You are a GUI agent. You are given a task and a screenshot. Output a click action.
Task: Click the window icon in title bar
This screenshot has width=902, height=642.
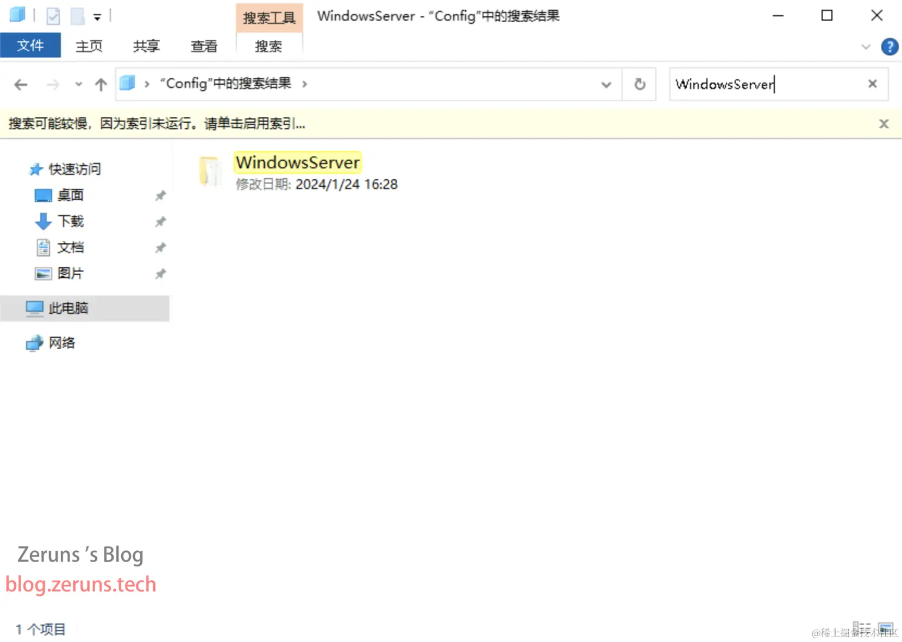click(17, 15)
